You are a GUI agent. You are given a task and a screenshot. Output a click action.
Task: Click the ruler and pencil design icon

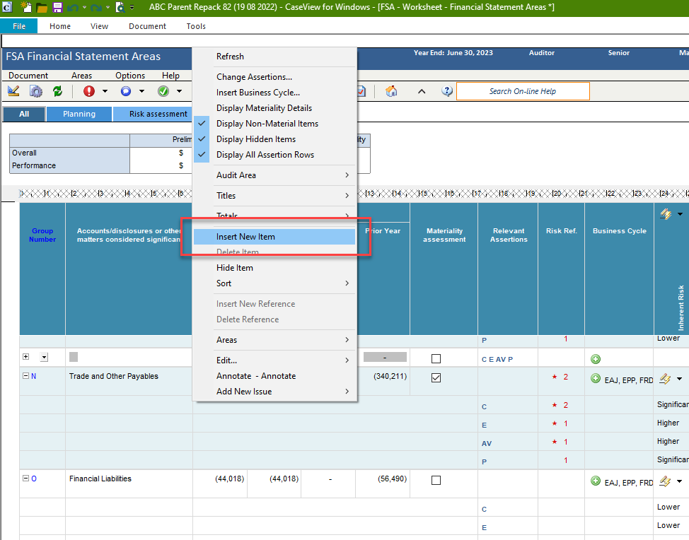tap(13, 91)
